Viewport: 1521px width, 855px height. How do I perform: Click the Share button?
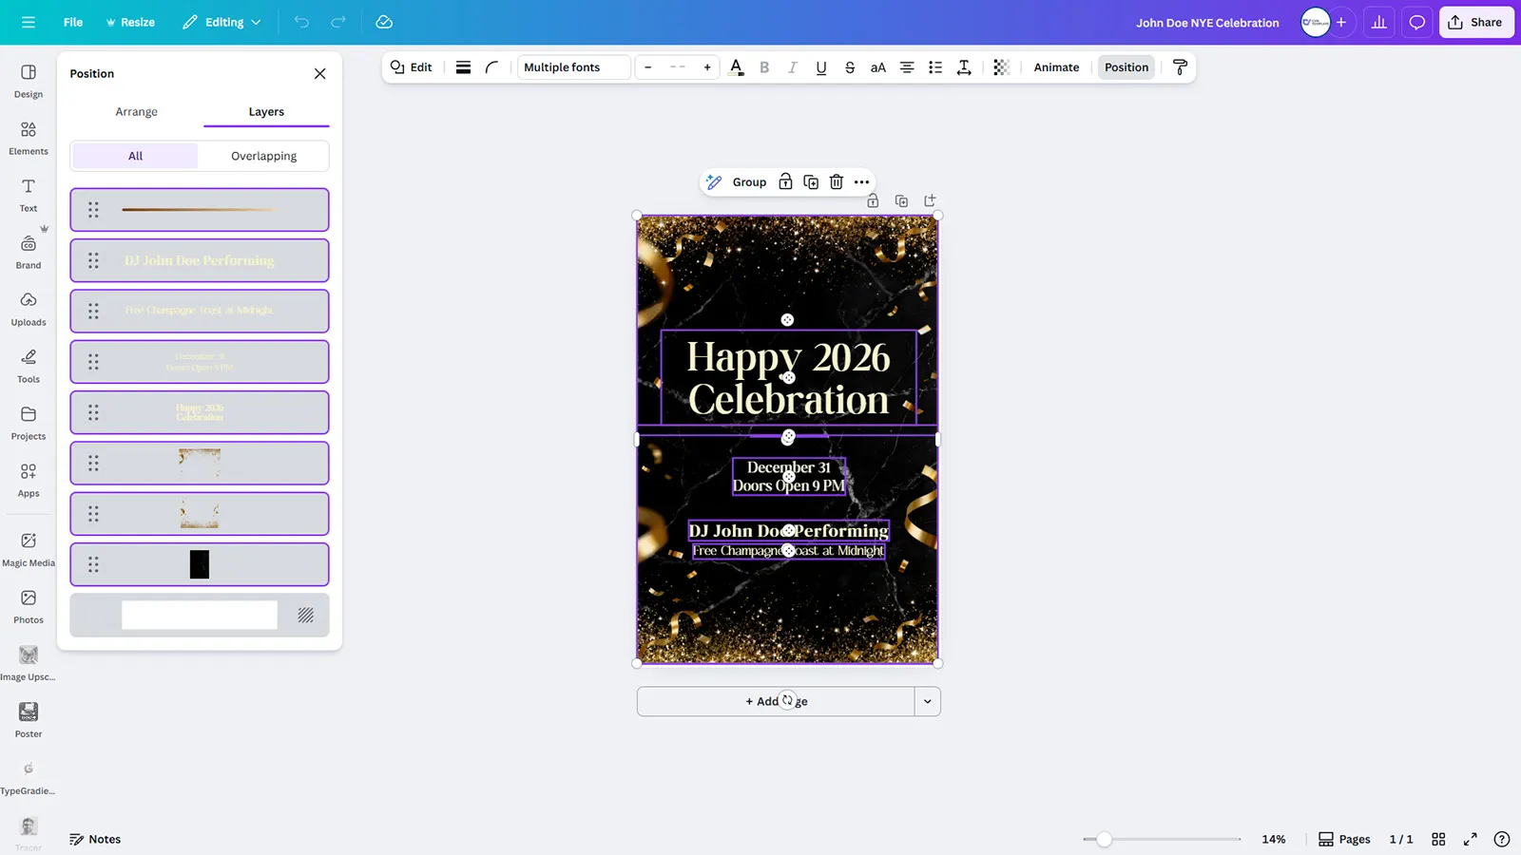click(x=1475, y=22)
